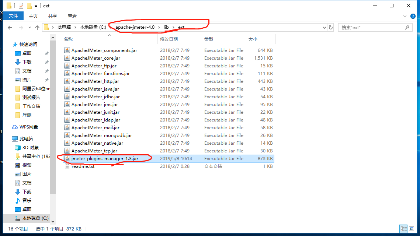Select 此电脑 in the navigation pane
Image resolution: width=420 pixels, height=236 pixels.
[26, 138]
